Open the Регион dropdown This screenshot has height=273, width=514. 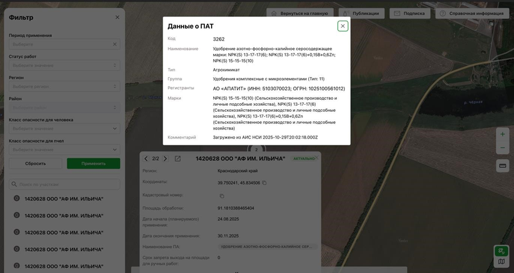[64, 87]
